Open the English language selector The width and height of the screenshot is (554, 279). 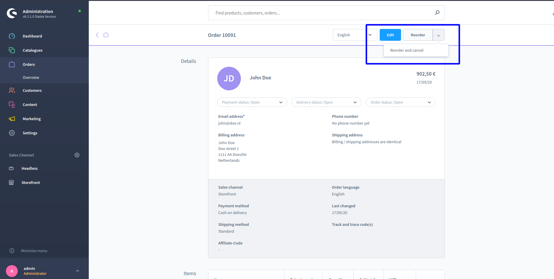tap(355, 35)
